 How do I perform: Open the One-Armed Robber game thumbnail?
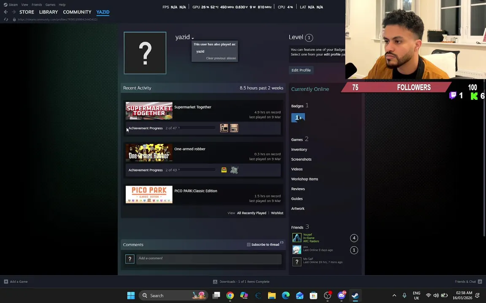(149, 152)
